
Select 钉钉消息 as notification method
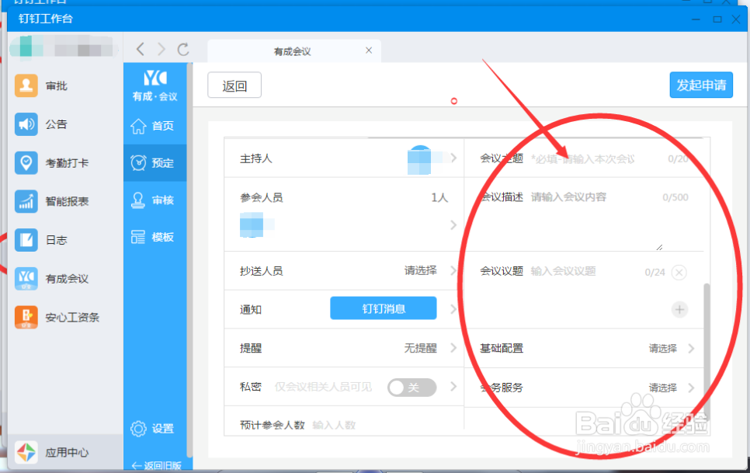[384, 308]
